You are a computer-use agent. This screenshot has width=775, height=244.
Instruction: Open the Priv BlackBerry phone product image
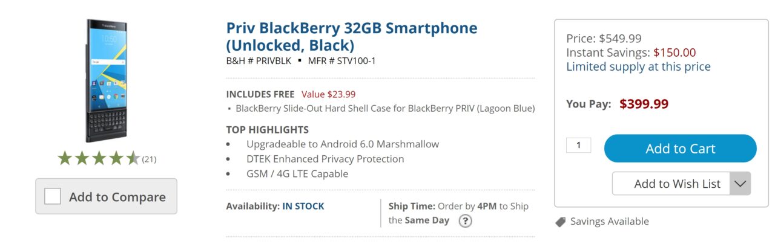(107, 80)
